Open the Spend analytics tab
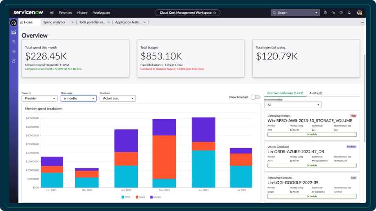 tap(54, 22)
